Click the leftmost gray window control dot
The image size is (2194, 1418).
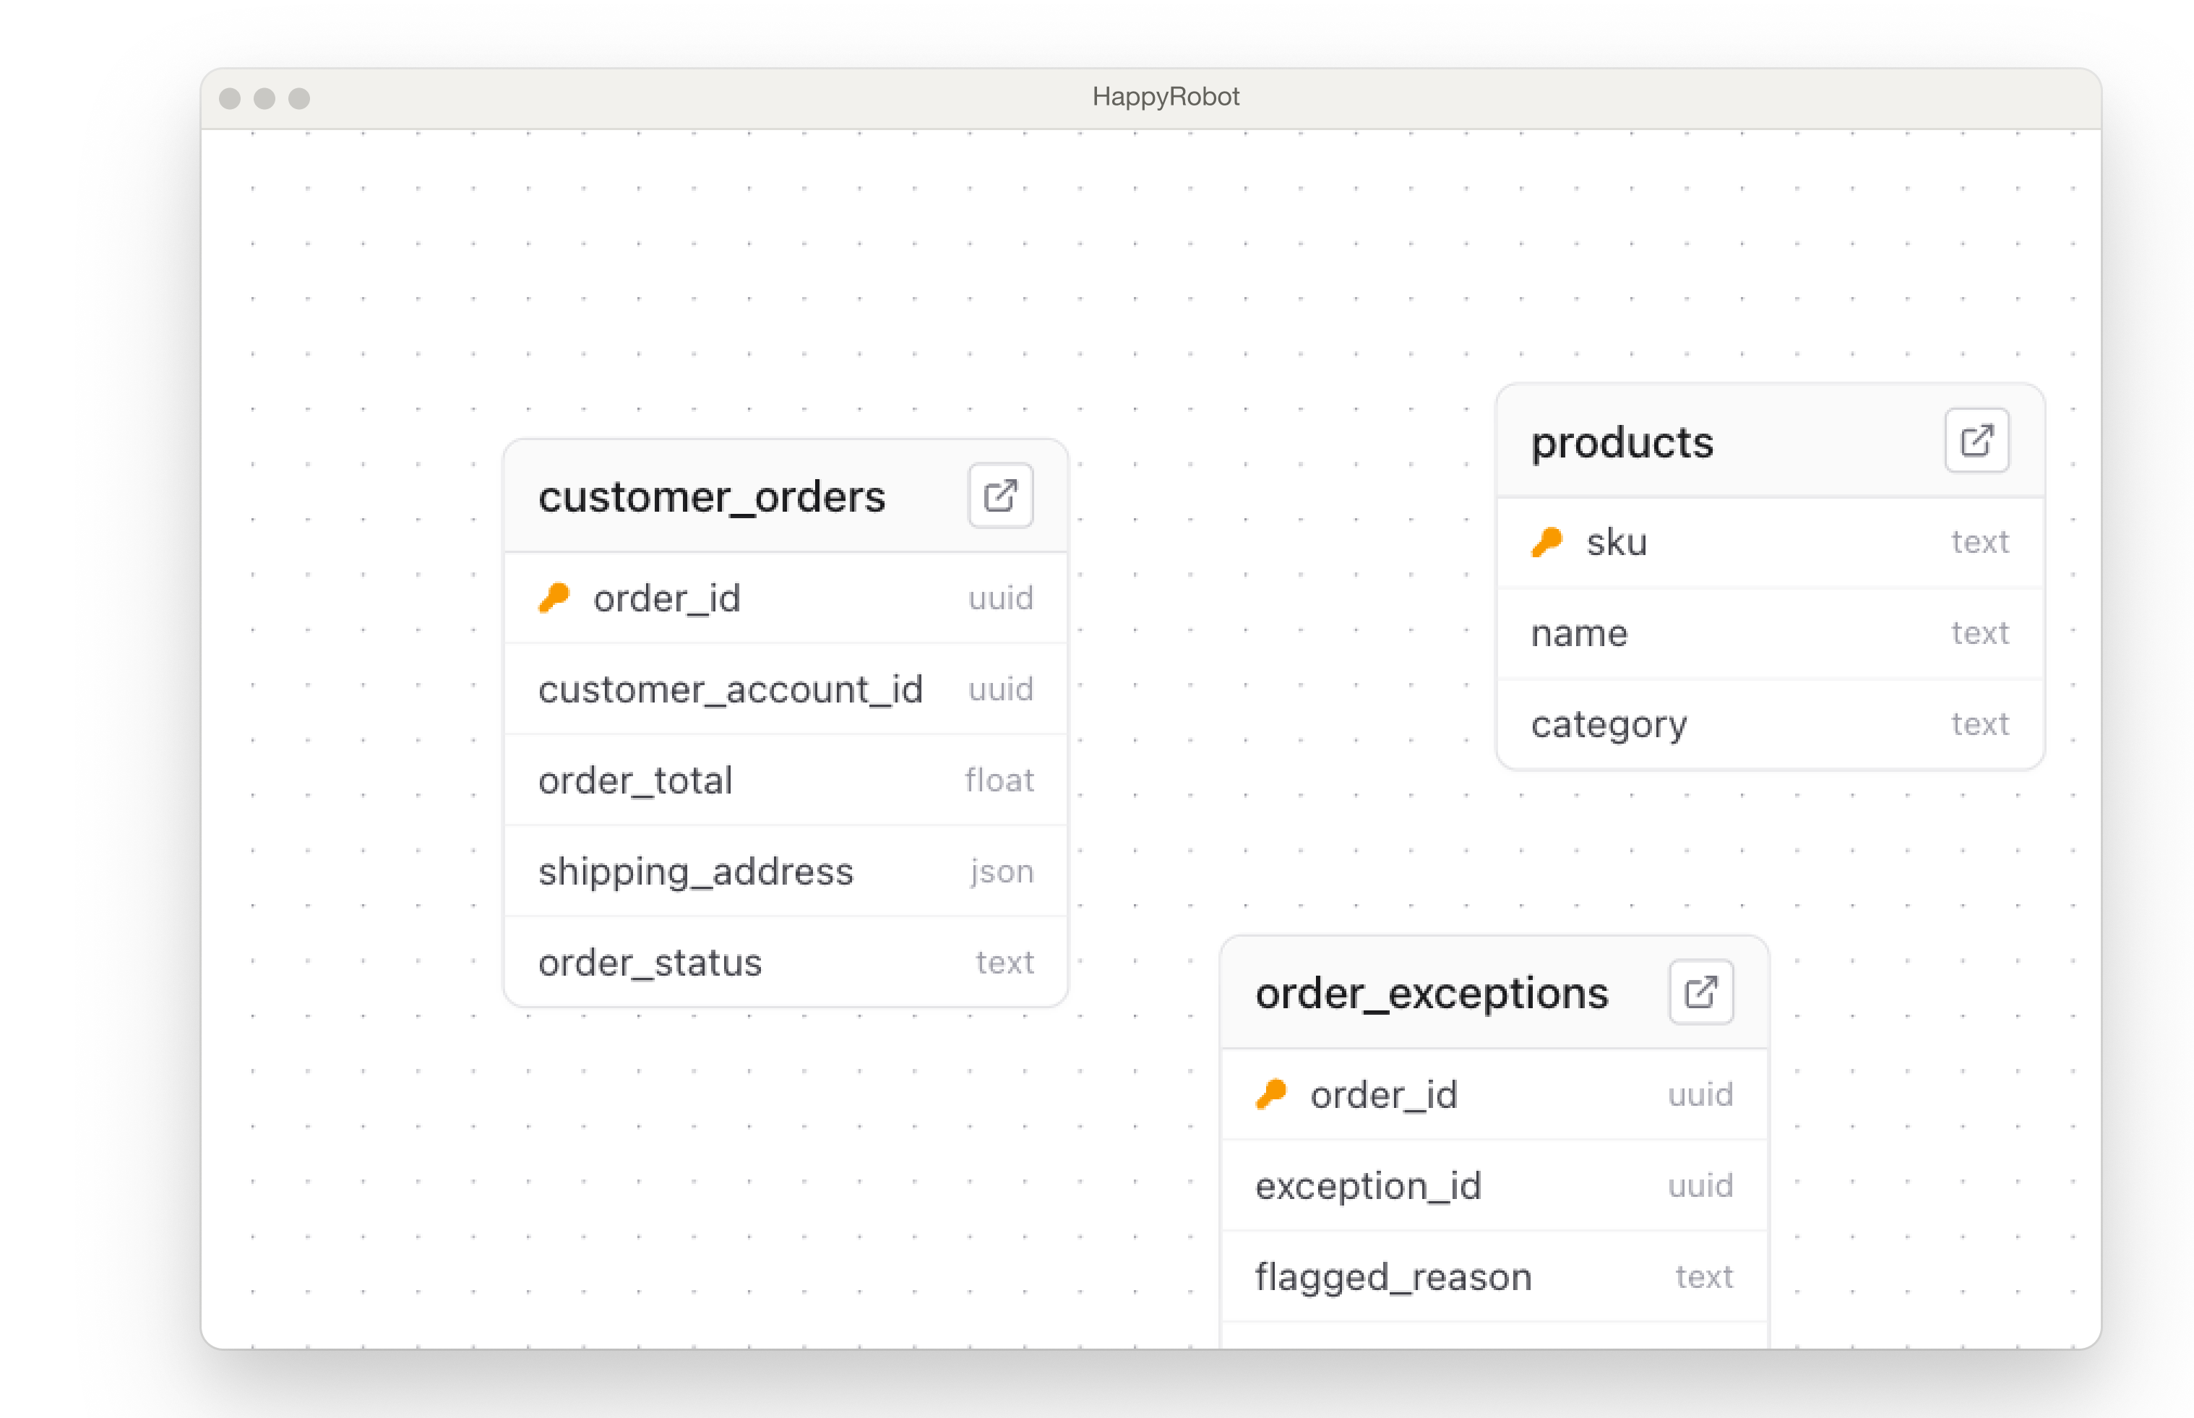pyautogui.click(x=231, y=98)
